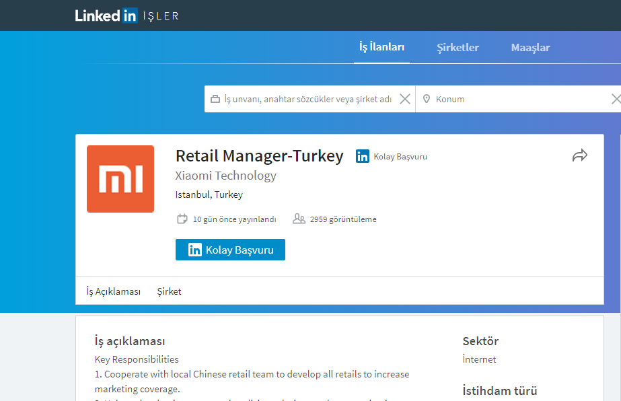Screen dimensions: 621x401
Task: Switch to the Şirket section tab
Action: coord(169,291)
